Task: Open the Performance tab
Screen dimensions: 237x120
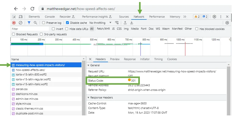Action: click(x=157, y=17)
